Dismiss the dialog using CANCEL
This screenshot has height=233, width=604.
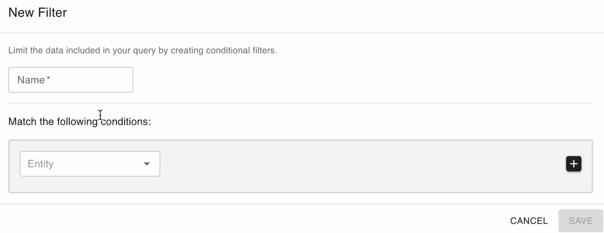[x=529, y=221]
